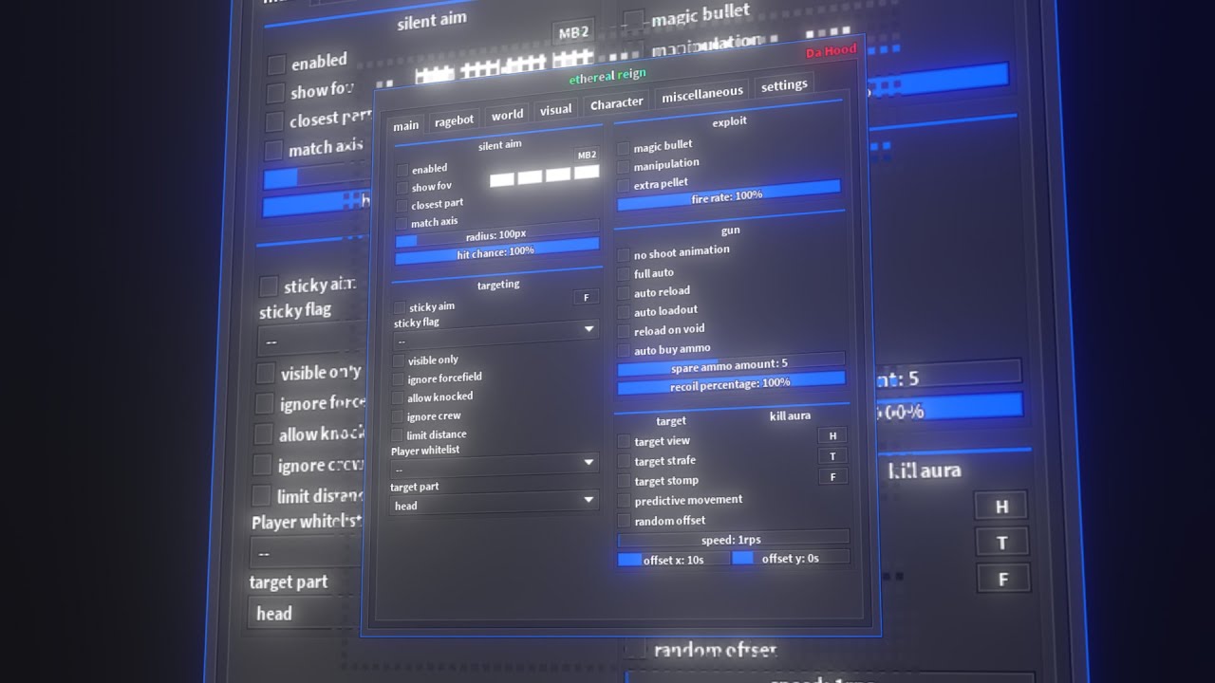Screen dimensions: 1215x683
Task: Go to the Character tab
Action: [x=616, y=102]
